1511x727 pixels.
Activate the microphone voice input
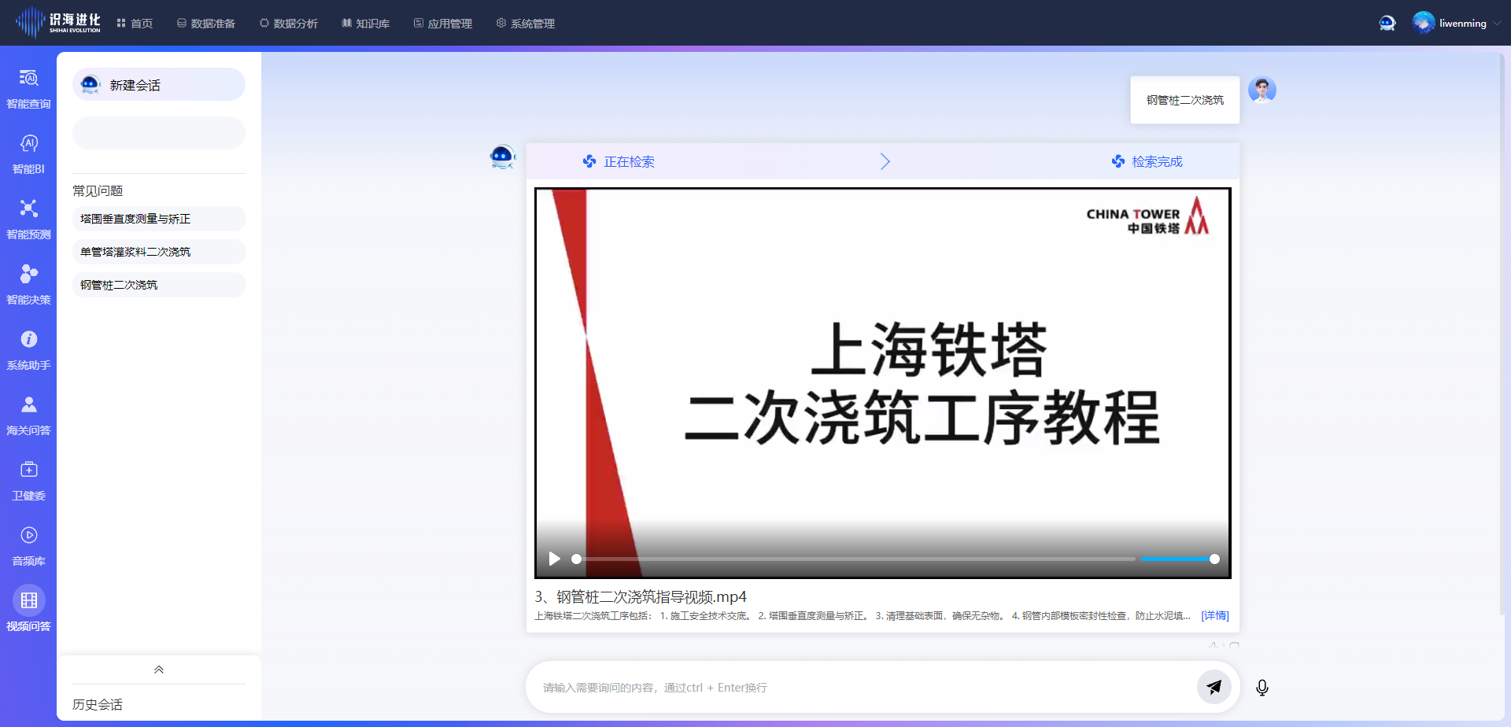pyautogui.click(x=1262, y=688)
